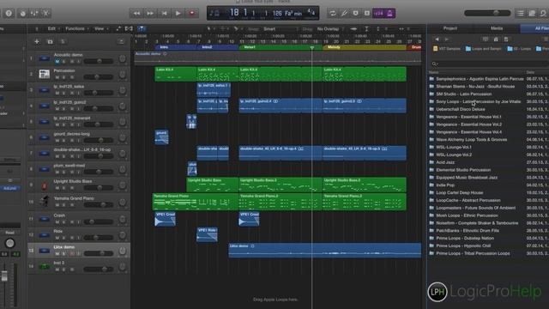This screenshot has height=309, width=549.
Task: Click the Computer location browser icon
Action: [486, 39]
